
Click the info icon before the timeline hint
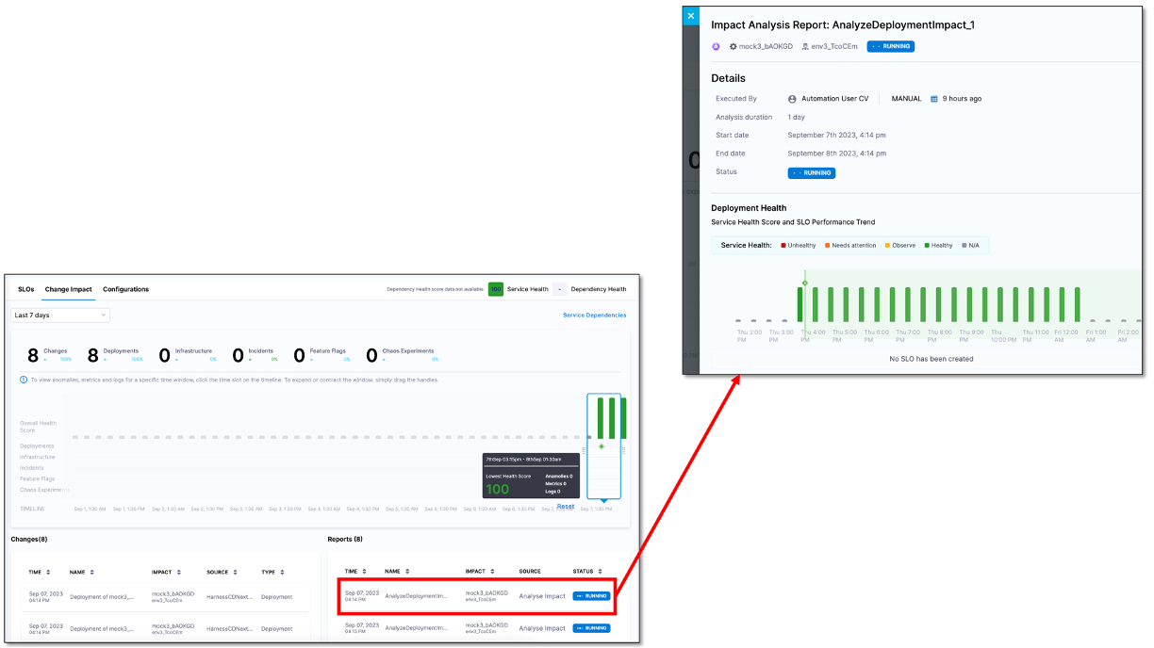[x=24, y=380]
